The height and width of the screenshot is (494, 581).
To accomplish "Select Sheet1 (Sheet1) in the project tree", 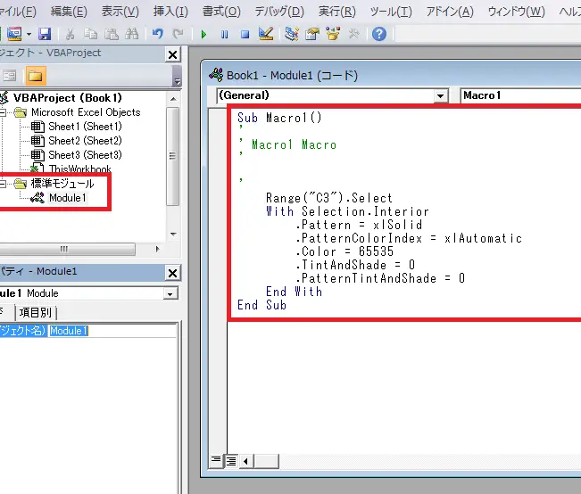I will tap(85, 127).
